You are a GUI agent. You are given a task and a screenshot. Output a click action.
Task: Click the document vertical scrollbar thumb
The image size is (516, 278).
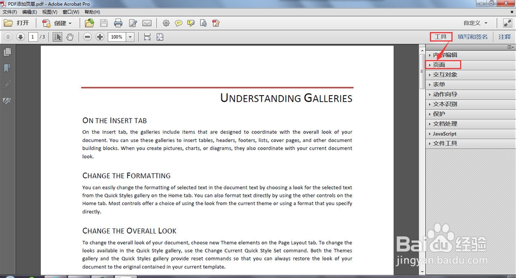click(x=422, y=71)
